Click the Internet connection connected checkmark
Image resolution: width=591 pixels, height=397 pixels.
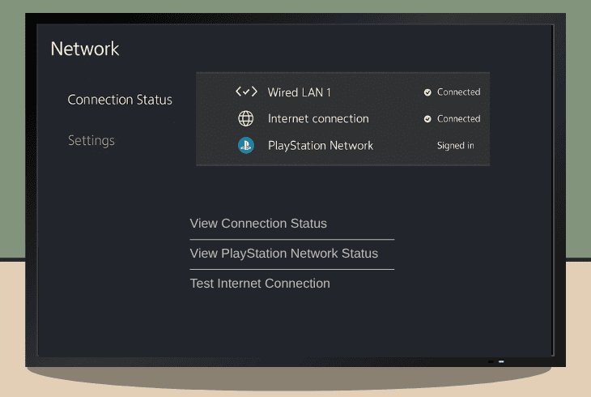click(x=427, y=119)
